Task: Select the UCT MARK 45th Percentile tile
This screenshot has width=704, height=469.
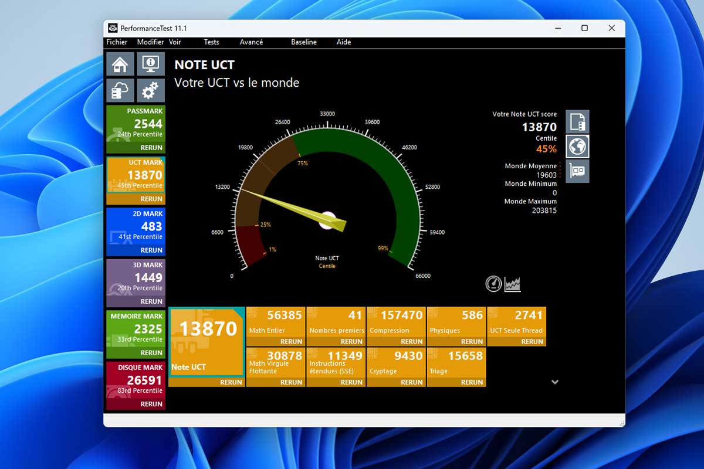Action: [x=136, y=175]
